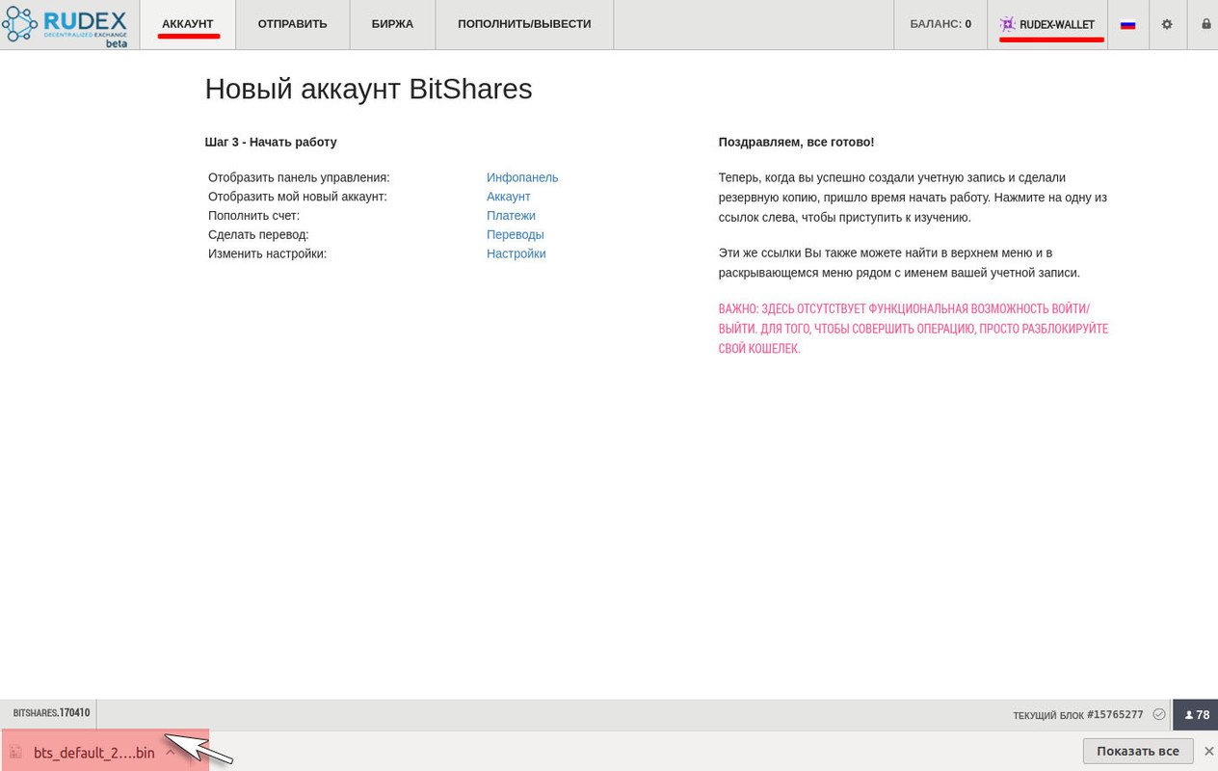Open Пополнить/Вывести tab
This screenshot has width=1218, height=771.
pyautogui.click(x=524, y=24)
